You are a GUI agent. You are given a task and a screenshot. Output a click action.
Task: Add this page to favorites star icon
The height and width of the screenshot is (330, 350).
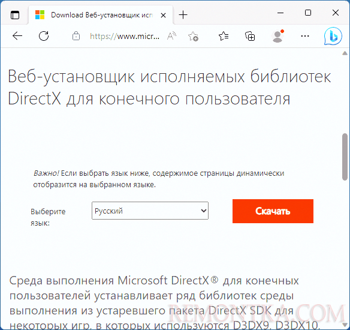point(193,36)
